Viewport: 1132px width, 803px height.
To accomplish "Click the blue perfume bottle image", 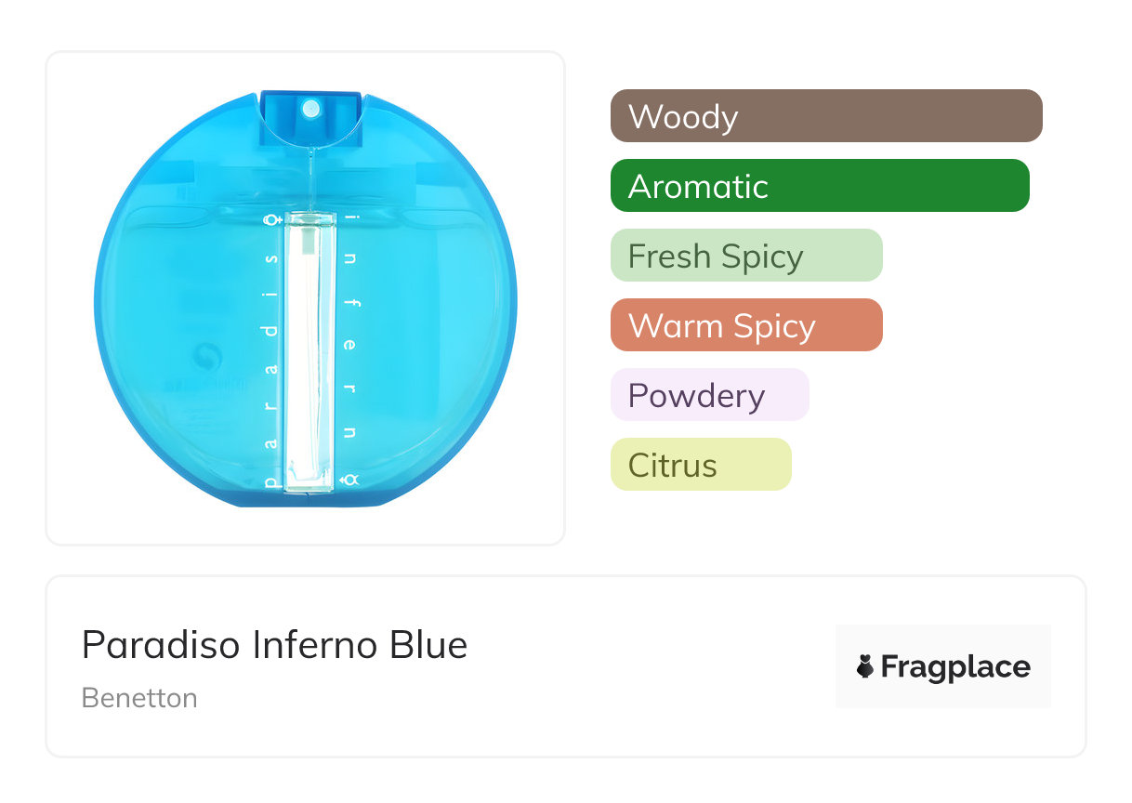I will (186, 279).
